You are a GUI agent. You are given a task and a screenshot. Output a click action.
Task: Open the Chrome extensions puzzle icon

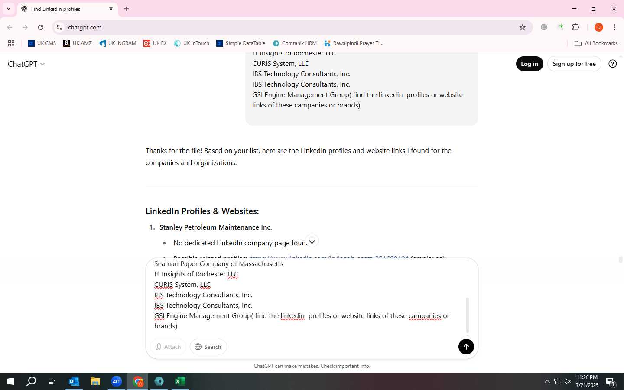click(x=576, y=27)
